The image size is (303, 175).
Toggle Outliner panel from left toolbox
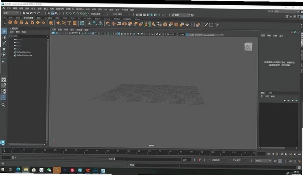(x=3, y=97)
